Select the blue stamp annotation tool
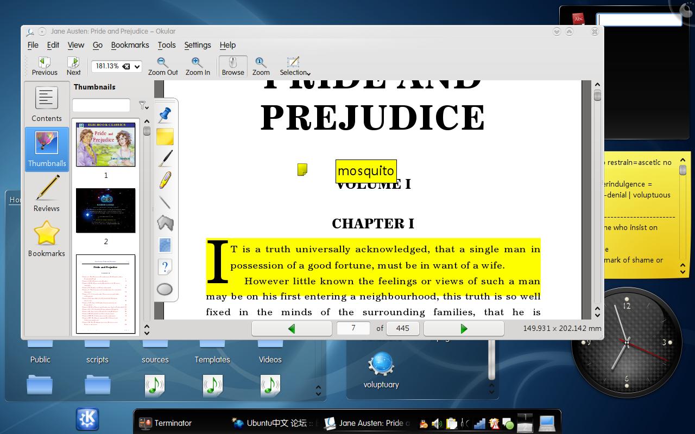The height and width of the screenshot is (434, 695). coord(165,245)
